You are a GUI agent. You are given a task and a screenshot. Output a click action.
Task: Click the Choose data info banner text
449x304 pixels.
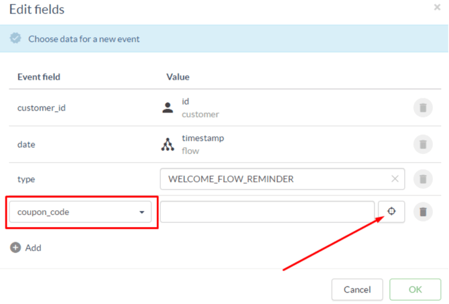click(84, 39)
